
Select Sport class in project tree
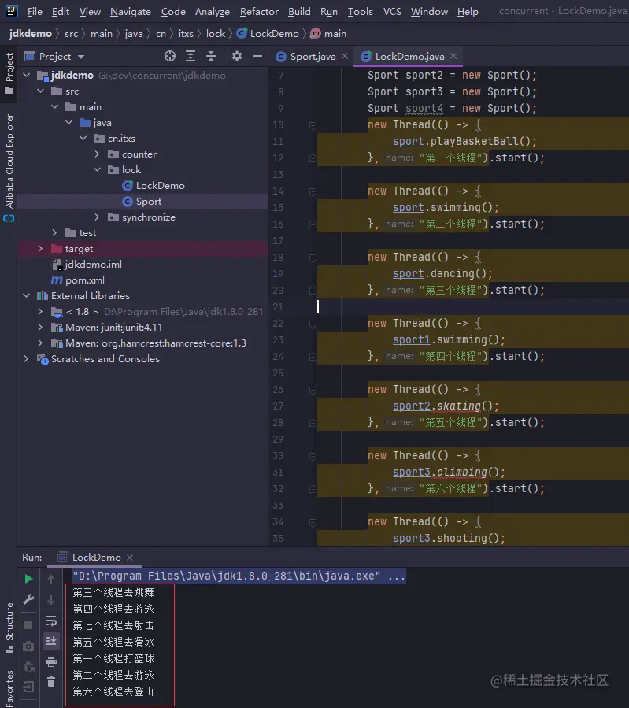142,202
